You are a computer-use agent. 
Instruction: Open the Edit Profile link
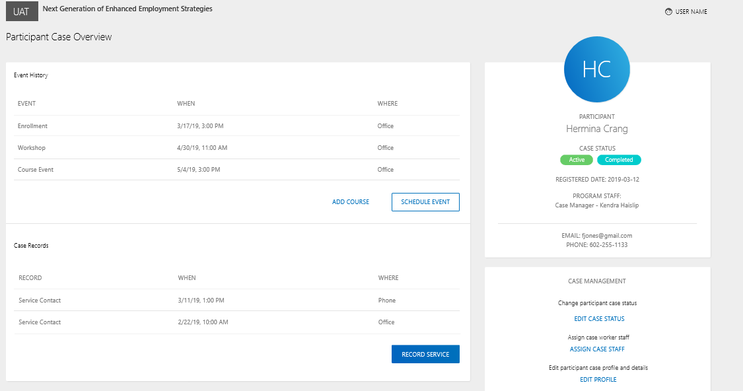pos(598,380)
